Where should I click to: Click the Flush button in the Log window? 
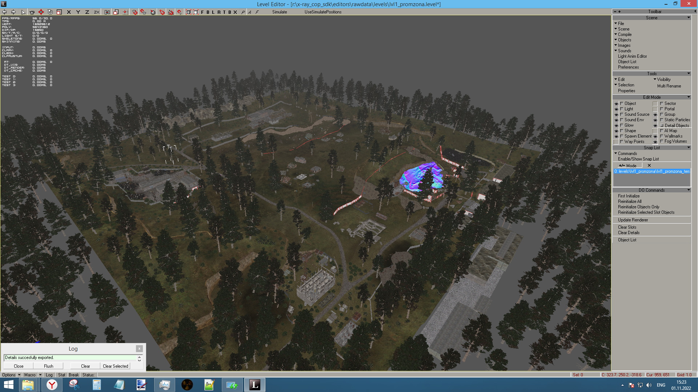[48, 366]
